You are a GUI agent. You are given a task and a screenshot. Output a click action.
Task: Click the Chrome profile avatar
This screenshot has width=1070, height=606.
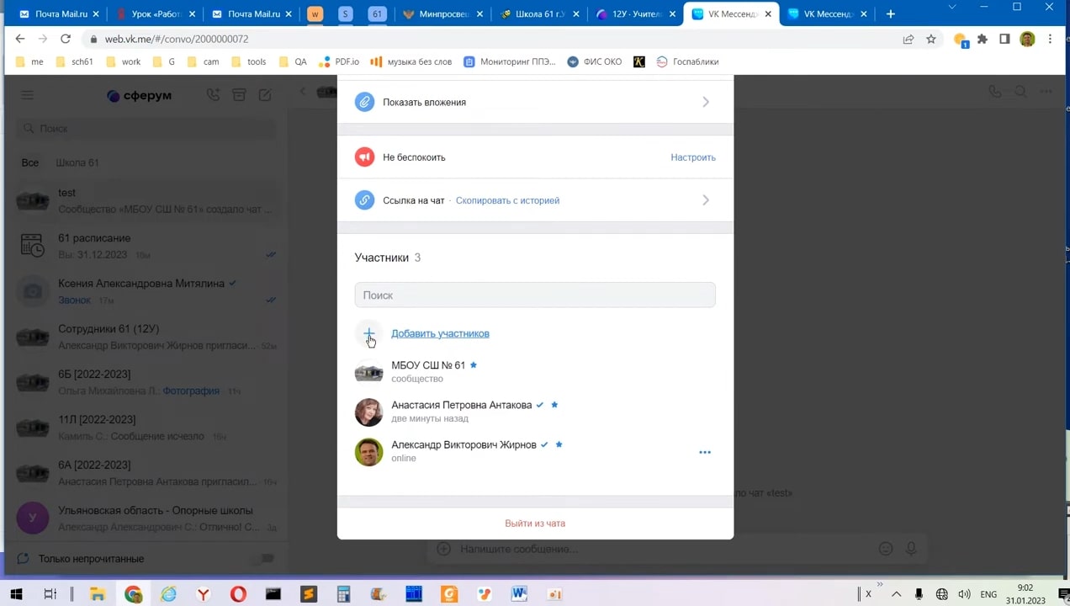[1027, 39]
